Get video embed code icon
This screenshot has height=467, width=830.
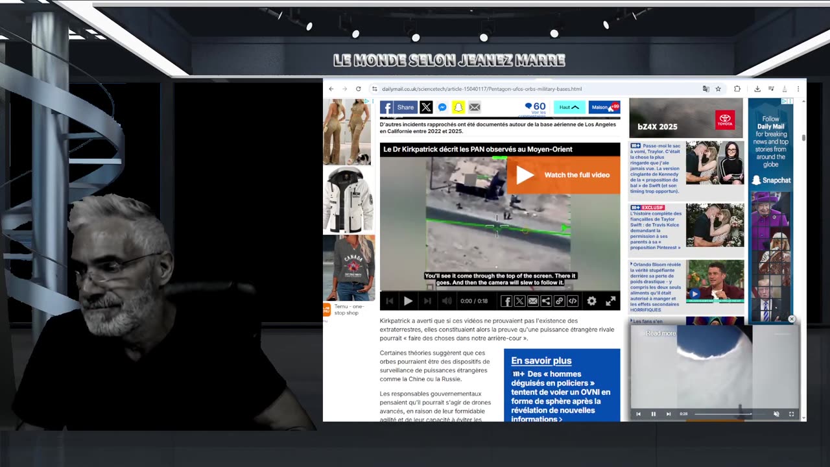pyautogui.click(x=573, y=301)
